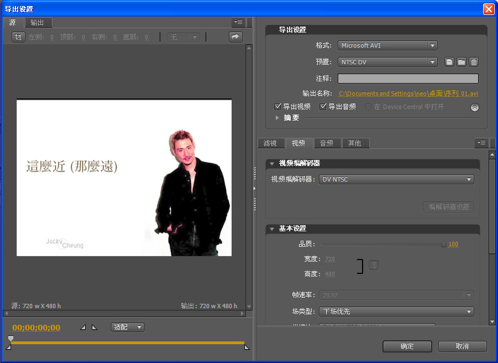Click the panel divider collapse arrow
Image resolution: width=498 pixels, height=363 pixels.
(x=254, y=189)
